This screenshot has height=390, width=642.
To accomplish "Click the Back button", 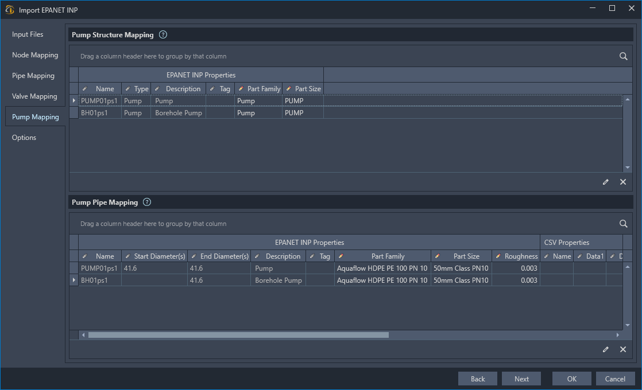I will pyautogui.click(x=477, y=379).
